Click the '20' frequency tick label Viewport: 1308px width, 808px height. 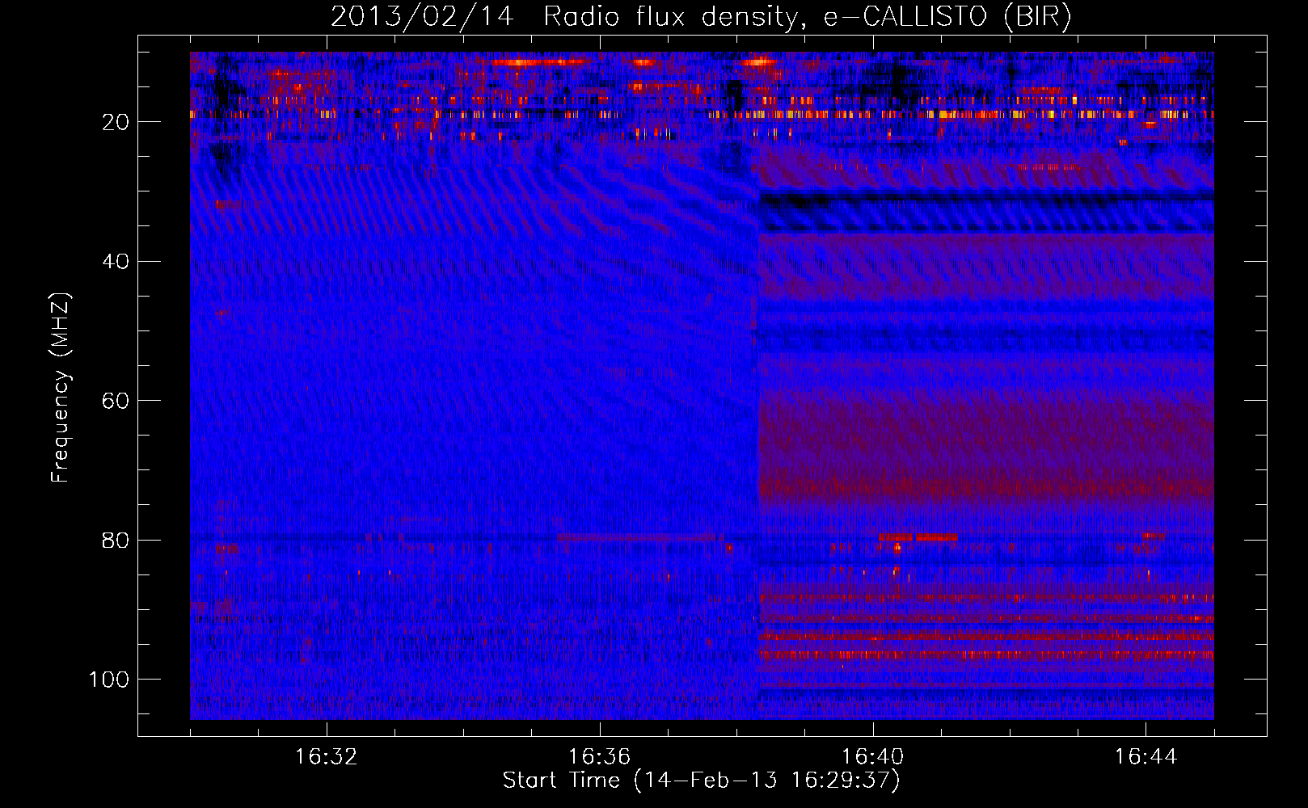click(116, 122)
